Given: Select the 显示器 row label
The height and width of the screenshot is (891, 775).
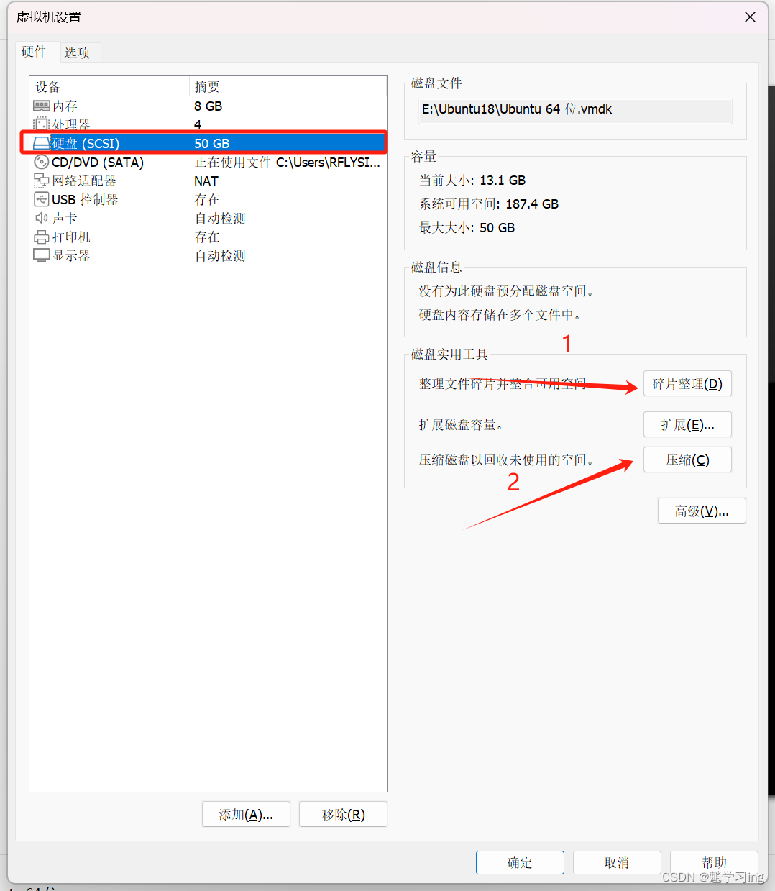Looking at the screenshot, I should (x=71, y=255).
